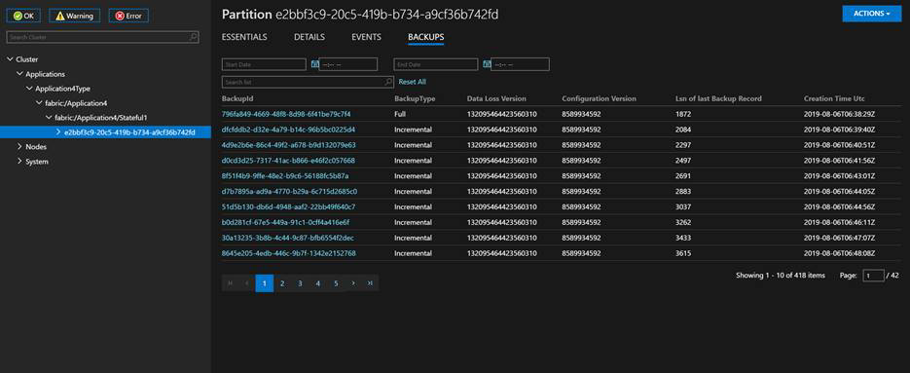910x373 pixels.
Task: Click the Page number input box
Action: 873,276
